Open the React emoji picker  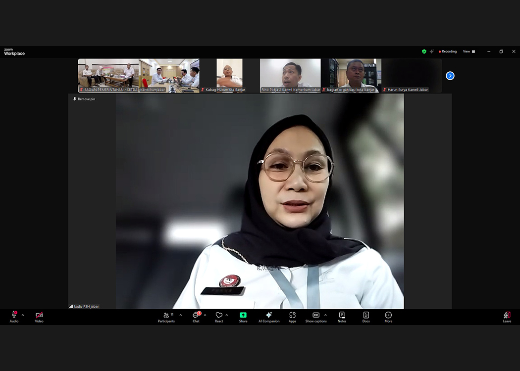219,316
